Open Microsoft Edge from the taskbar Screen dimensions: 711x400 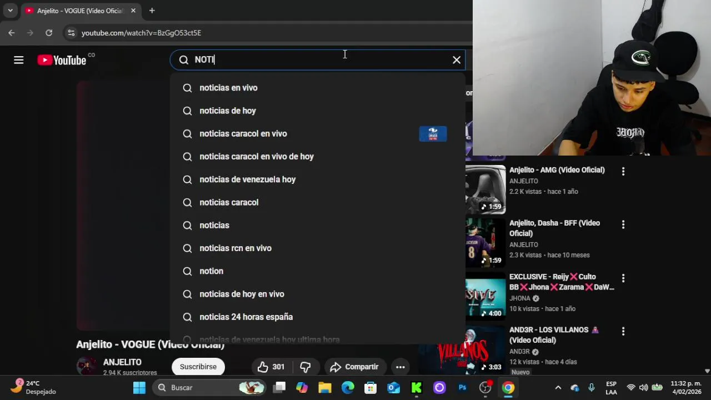tap(348, 388)
